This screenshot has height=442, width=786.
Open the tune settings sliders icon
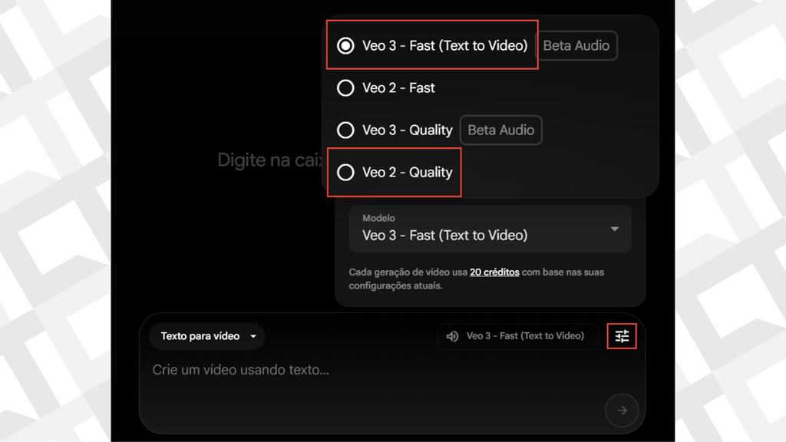[622, 336]
